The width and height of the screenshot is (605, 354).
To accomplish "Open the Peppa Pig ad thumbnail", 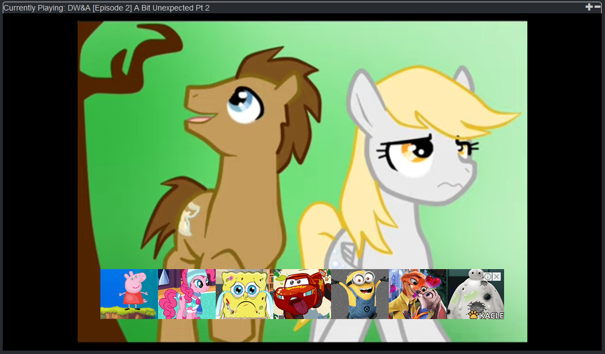I will [129, 294].
